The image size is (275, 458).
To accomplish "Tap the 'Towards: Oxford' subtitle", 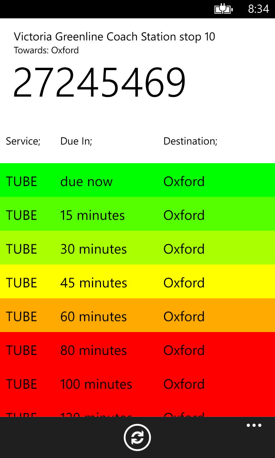I will [46, 50].
